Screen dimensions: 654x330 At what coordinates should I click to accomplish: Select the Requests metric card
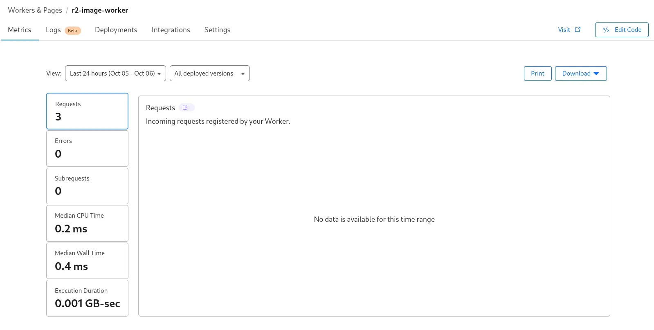coord(87,111)
